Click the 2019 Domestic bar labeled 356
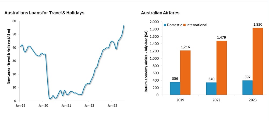269x121 pixels. click(175, 88)
